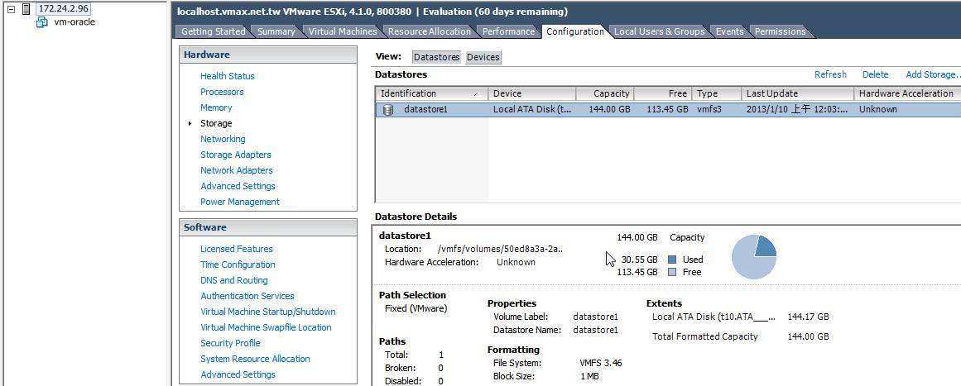This screenshot has height=386, width=961.
Task: Click the datastore1 disk icon in list
Action: point(388,110)
